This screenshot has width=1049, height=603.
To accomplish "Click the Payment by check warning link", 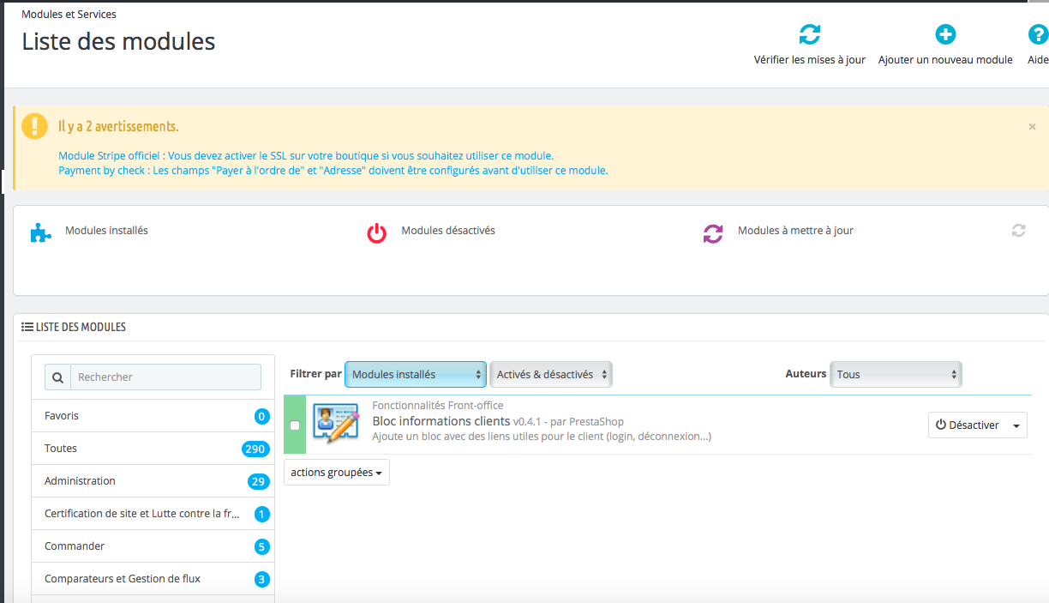I will point(333,171).
